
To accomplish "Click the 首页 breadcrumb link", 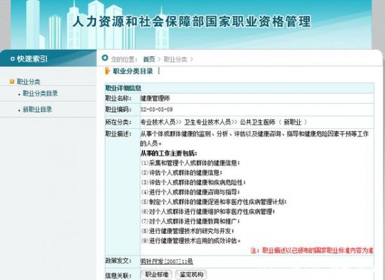I will 149,60.
